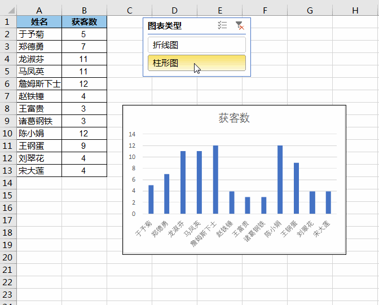Select row 7 header
The height and width of the screenshot is (305, 379).
point(7,96)
